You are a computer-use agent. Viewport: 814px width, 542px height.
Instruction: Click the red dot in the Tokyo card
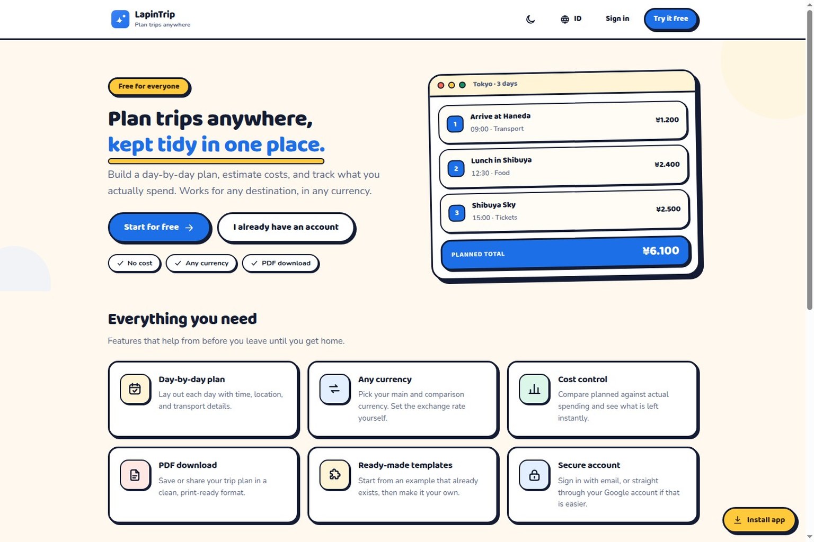(441, 85)
